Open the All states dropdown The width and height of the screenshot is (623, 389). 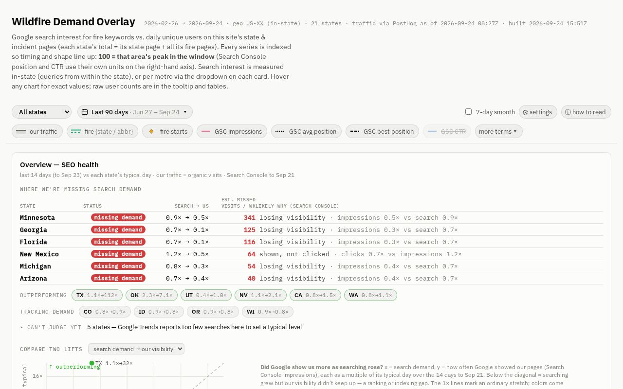(x=41, y=112)
